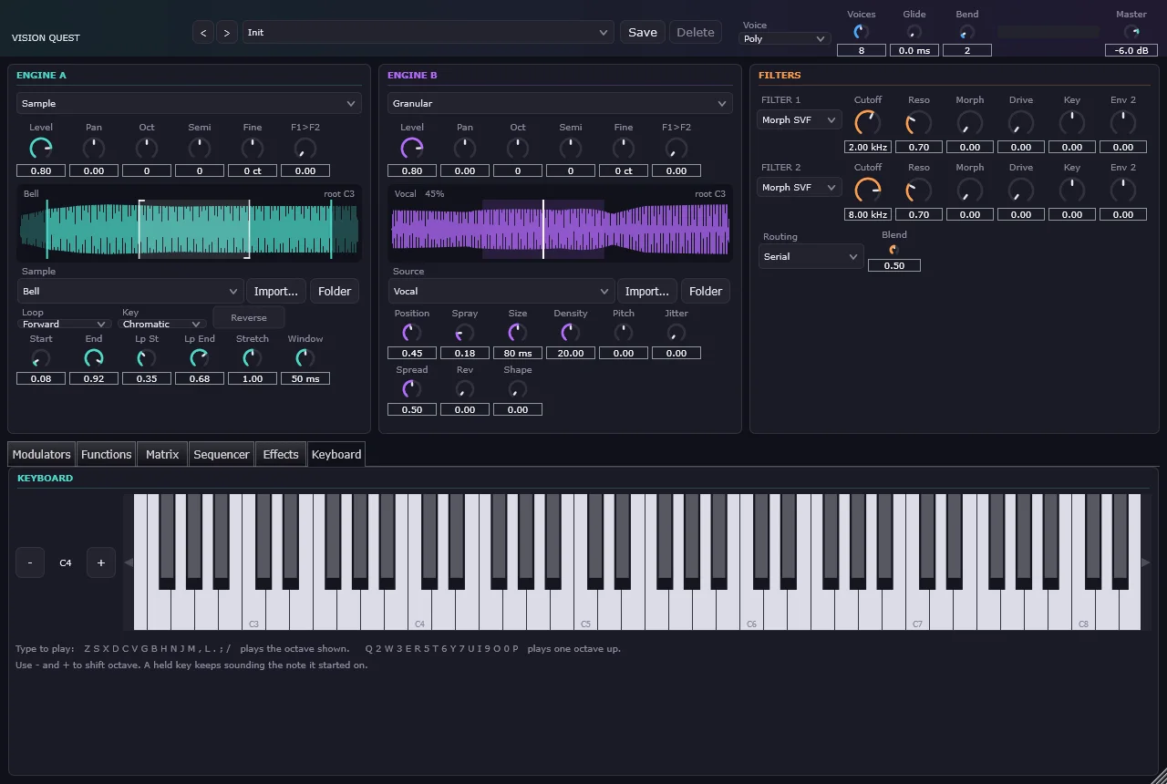
Task: Play the C4 white key on the piano
Action: [419, 611]
